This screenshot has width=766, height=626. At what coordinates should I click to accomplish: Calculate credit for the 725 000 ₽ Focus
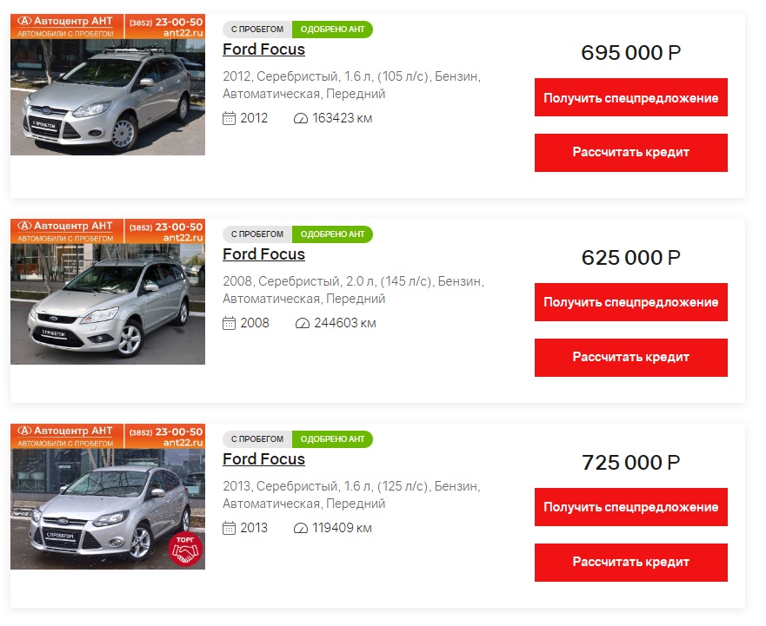pos(630,563)
